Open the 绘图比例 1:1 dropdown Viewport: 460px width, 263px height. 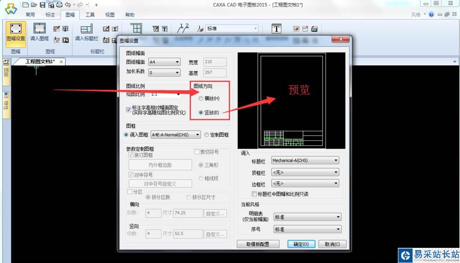click(166, 94)
